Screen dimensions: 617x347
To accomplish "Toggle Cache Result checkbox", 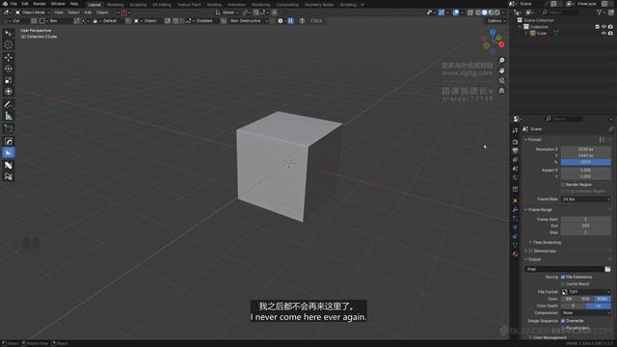I will [563, 283].
